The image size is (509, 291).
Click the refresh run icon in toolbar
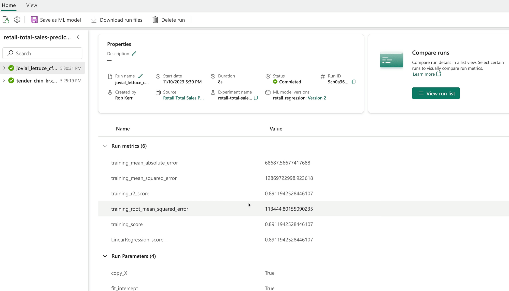pyautogui.click(x=6, y=20)
